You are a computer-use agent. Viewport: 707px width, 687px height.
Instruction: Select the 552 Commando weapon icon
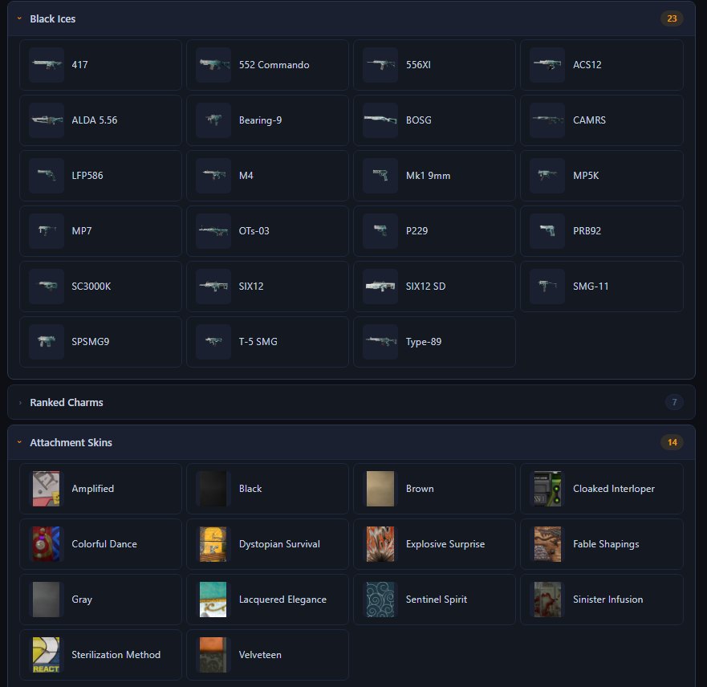(x=213, y=65)
